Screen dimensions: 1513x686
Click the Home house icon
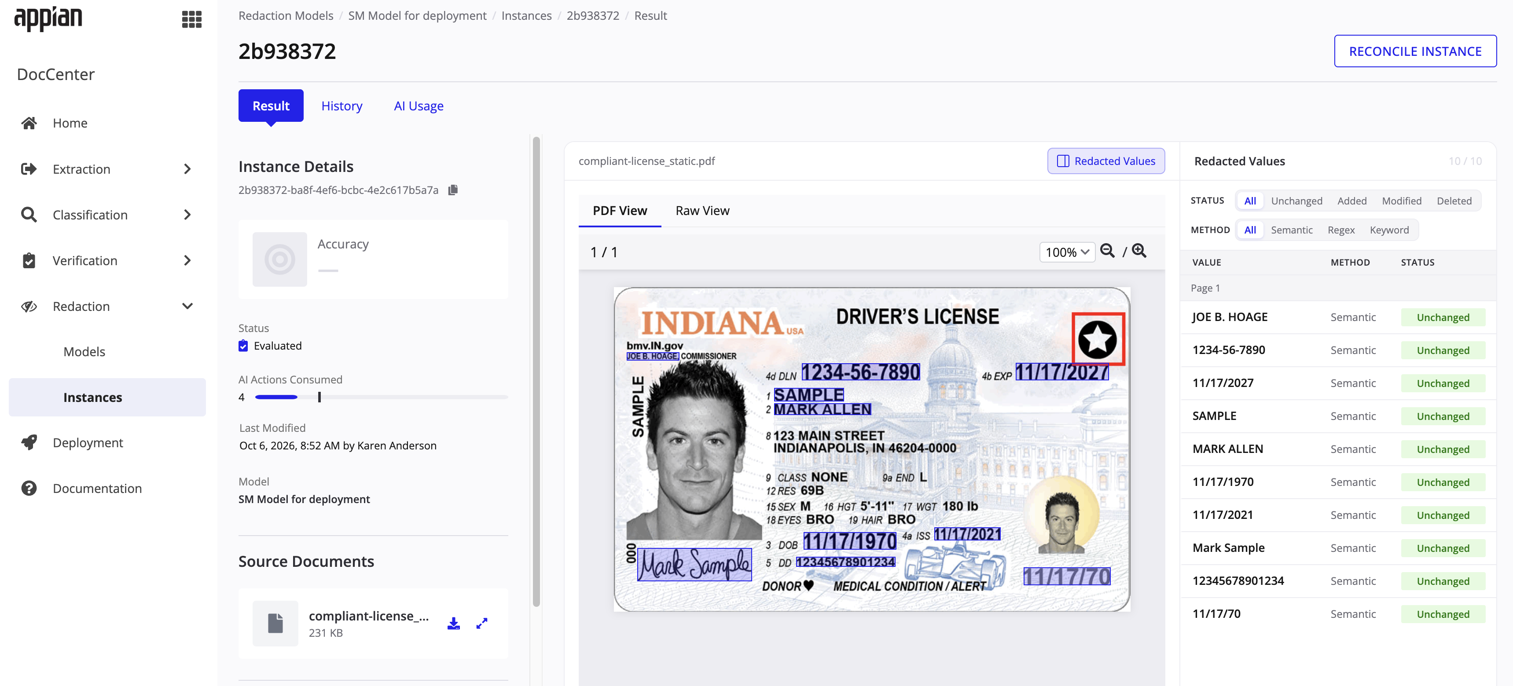tap(29, 123)
